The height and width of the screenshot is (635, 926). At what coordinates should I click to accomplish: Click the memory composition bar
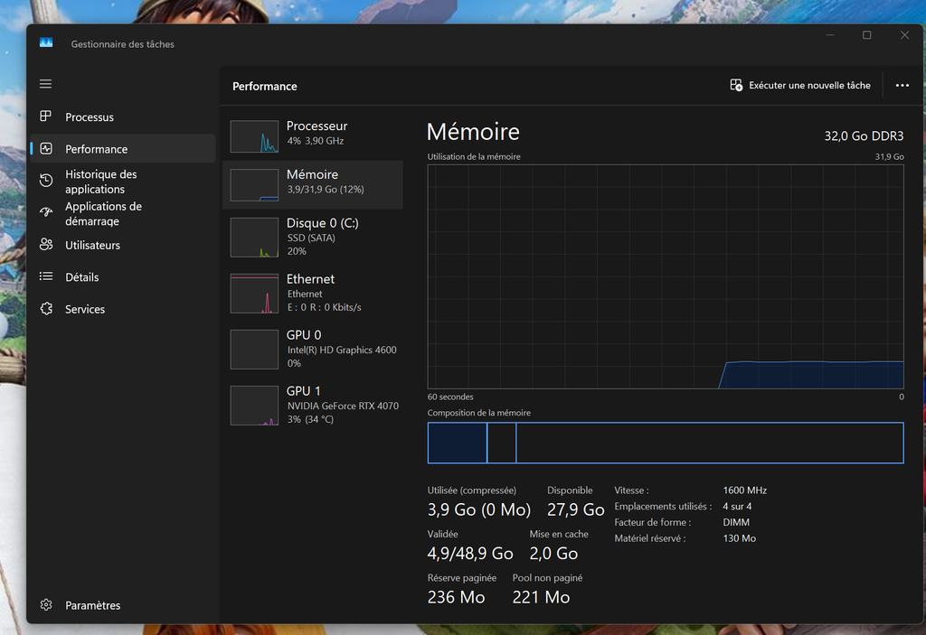665,443
